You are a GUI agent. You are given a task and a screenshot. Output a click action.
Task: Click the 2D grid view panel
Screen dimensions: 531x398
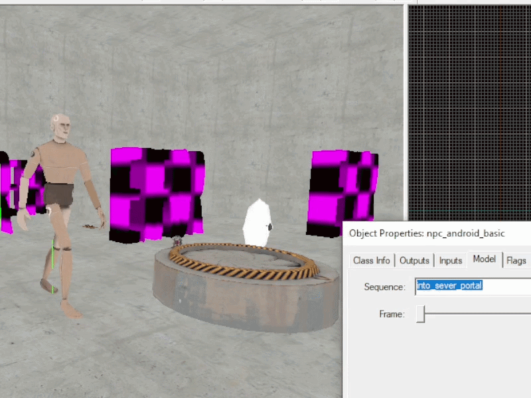coord(470,113)
